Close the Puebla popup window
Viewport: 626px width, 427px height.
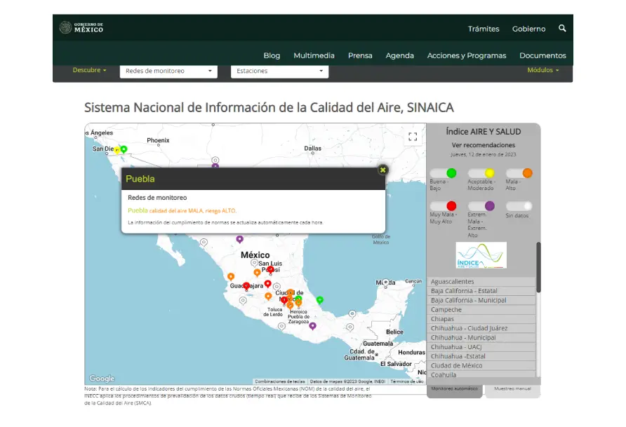click(x=383, y=170)
